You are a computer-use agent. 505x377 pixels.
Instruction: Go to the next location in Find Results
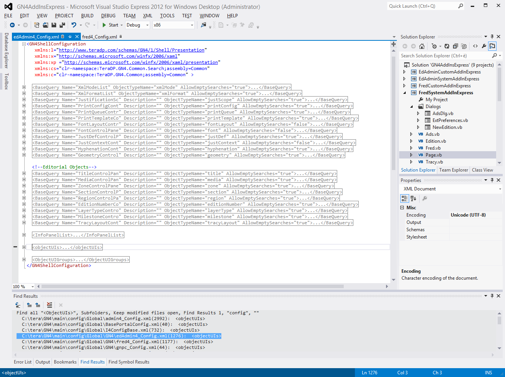[38, 305]
